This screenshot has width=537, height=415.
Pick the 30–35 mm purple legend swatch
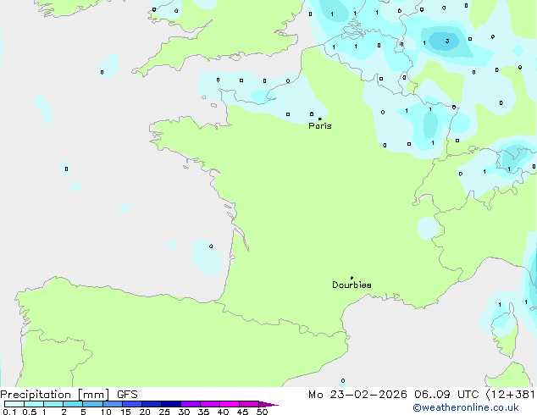pyautogui.click(x=191, y=404)
